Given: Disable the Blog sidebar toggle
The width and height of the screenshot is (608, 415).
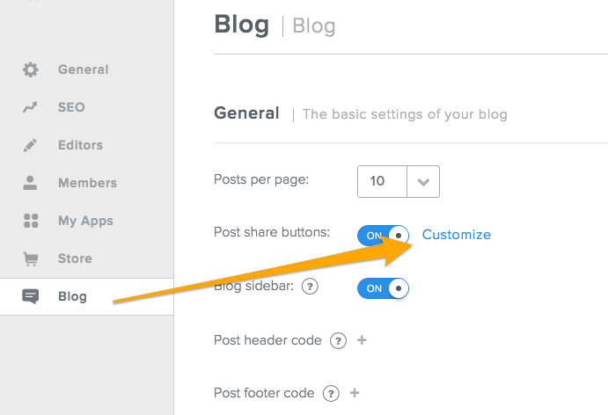Looking at the screenshot, I should click(383, 288).
